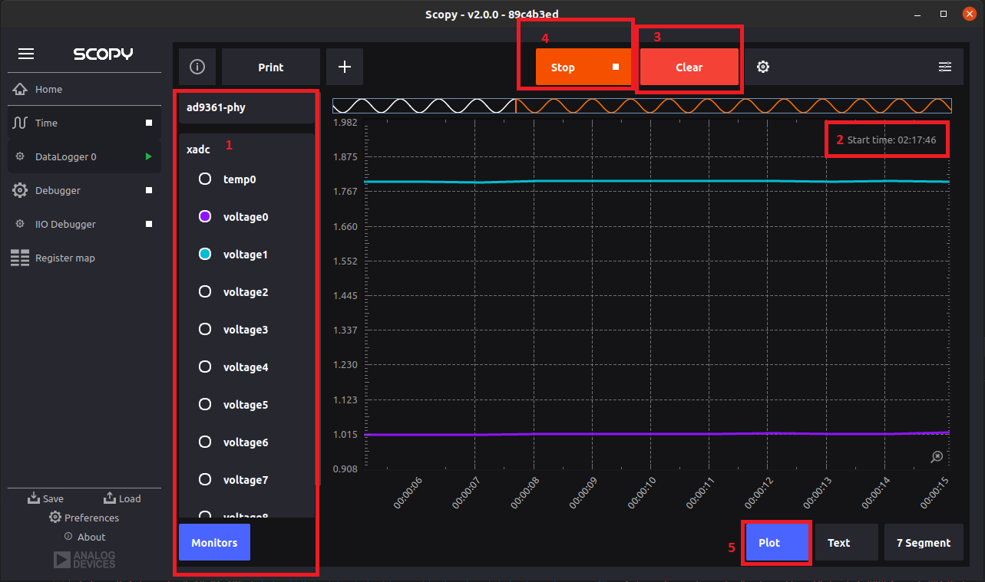Image resolution: width=985 pixels, height=582 pixels.
Task: Click the DataLogger 0 gear icon
Action: click(20, 156)
